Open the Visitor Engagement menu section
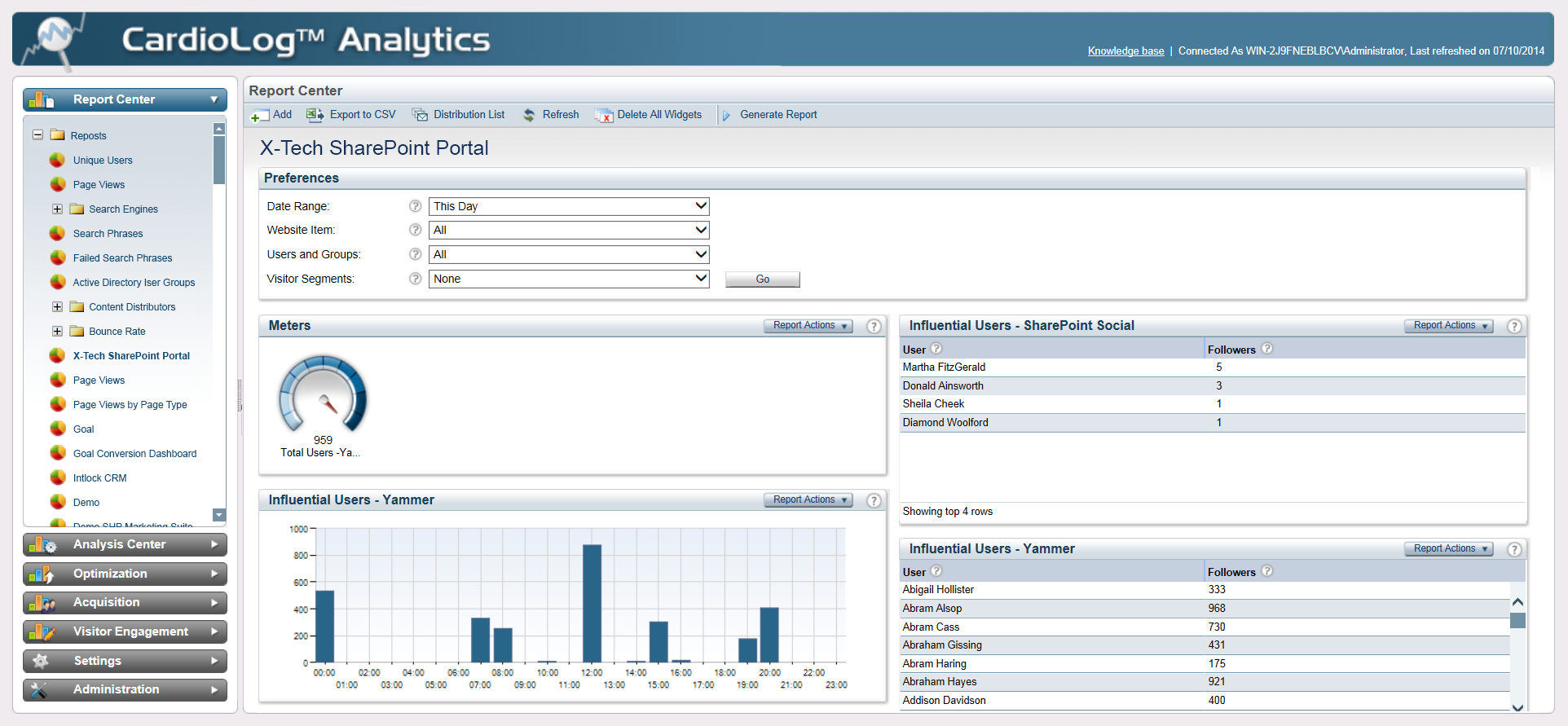 (x=125, y=631)
